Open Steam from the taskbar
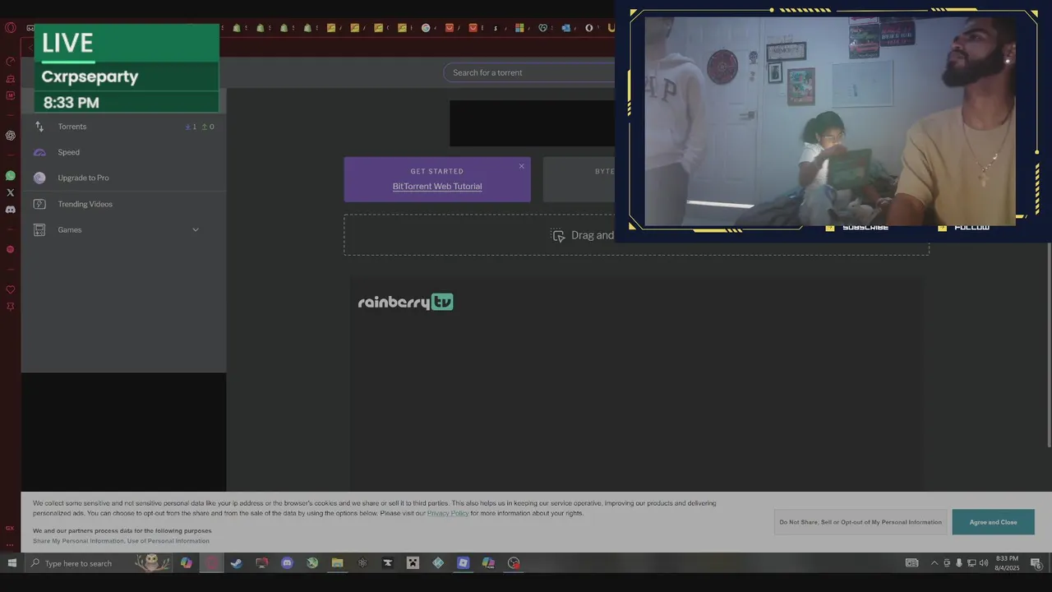Image resolution: width=1052 pixels, height=592 pixels. 237,563
